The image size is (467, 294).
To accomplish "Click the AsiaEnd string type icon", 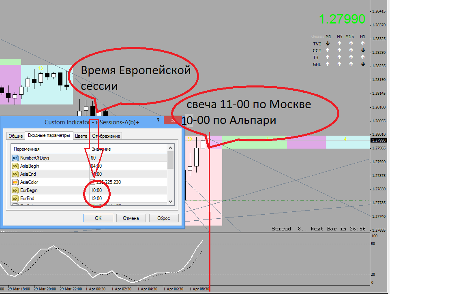I will [x=15, y=174].
